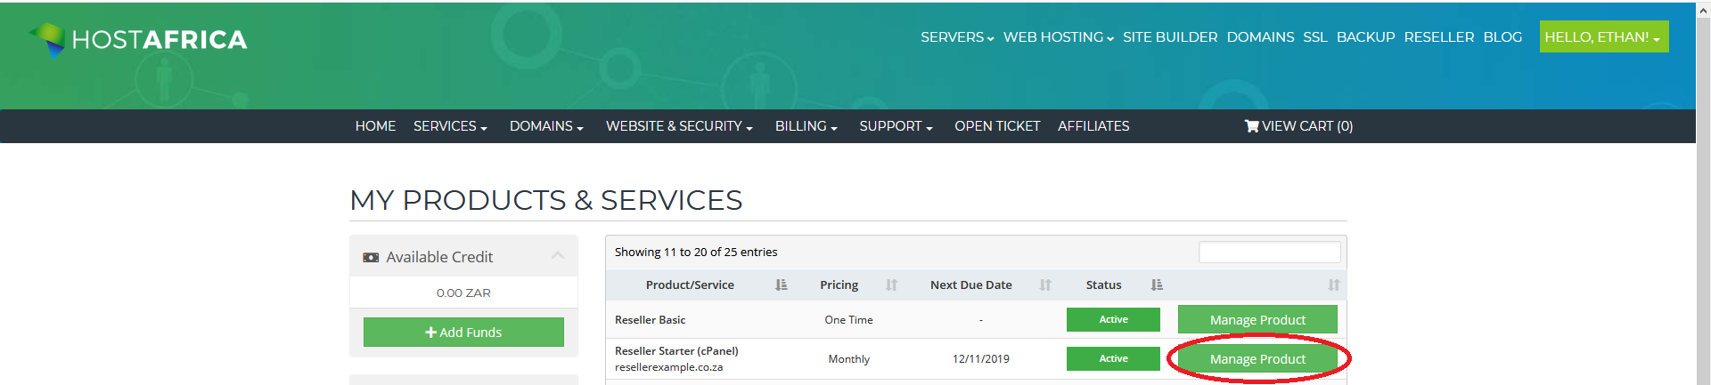Select the Reseller Basic product name
This screenshot has width=1711, height=385.
[650, 320]
